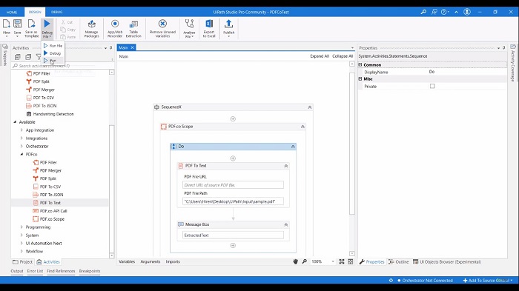The height and width of the screenshot is (291, 519).
Task: Click Expand All in designer
Action: (320, 56)
